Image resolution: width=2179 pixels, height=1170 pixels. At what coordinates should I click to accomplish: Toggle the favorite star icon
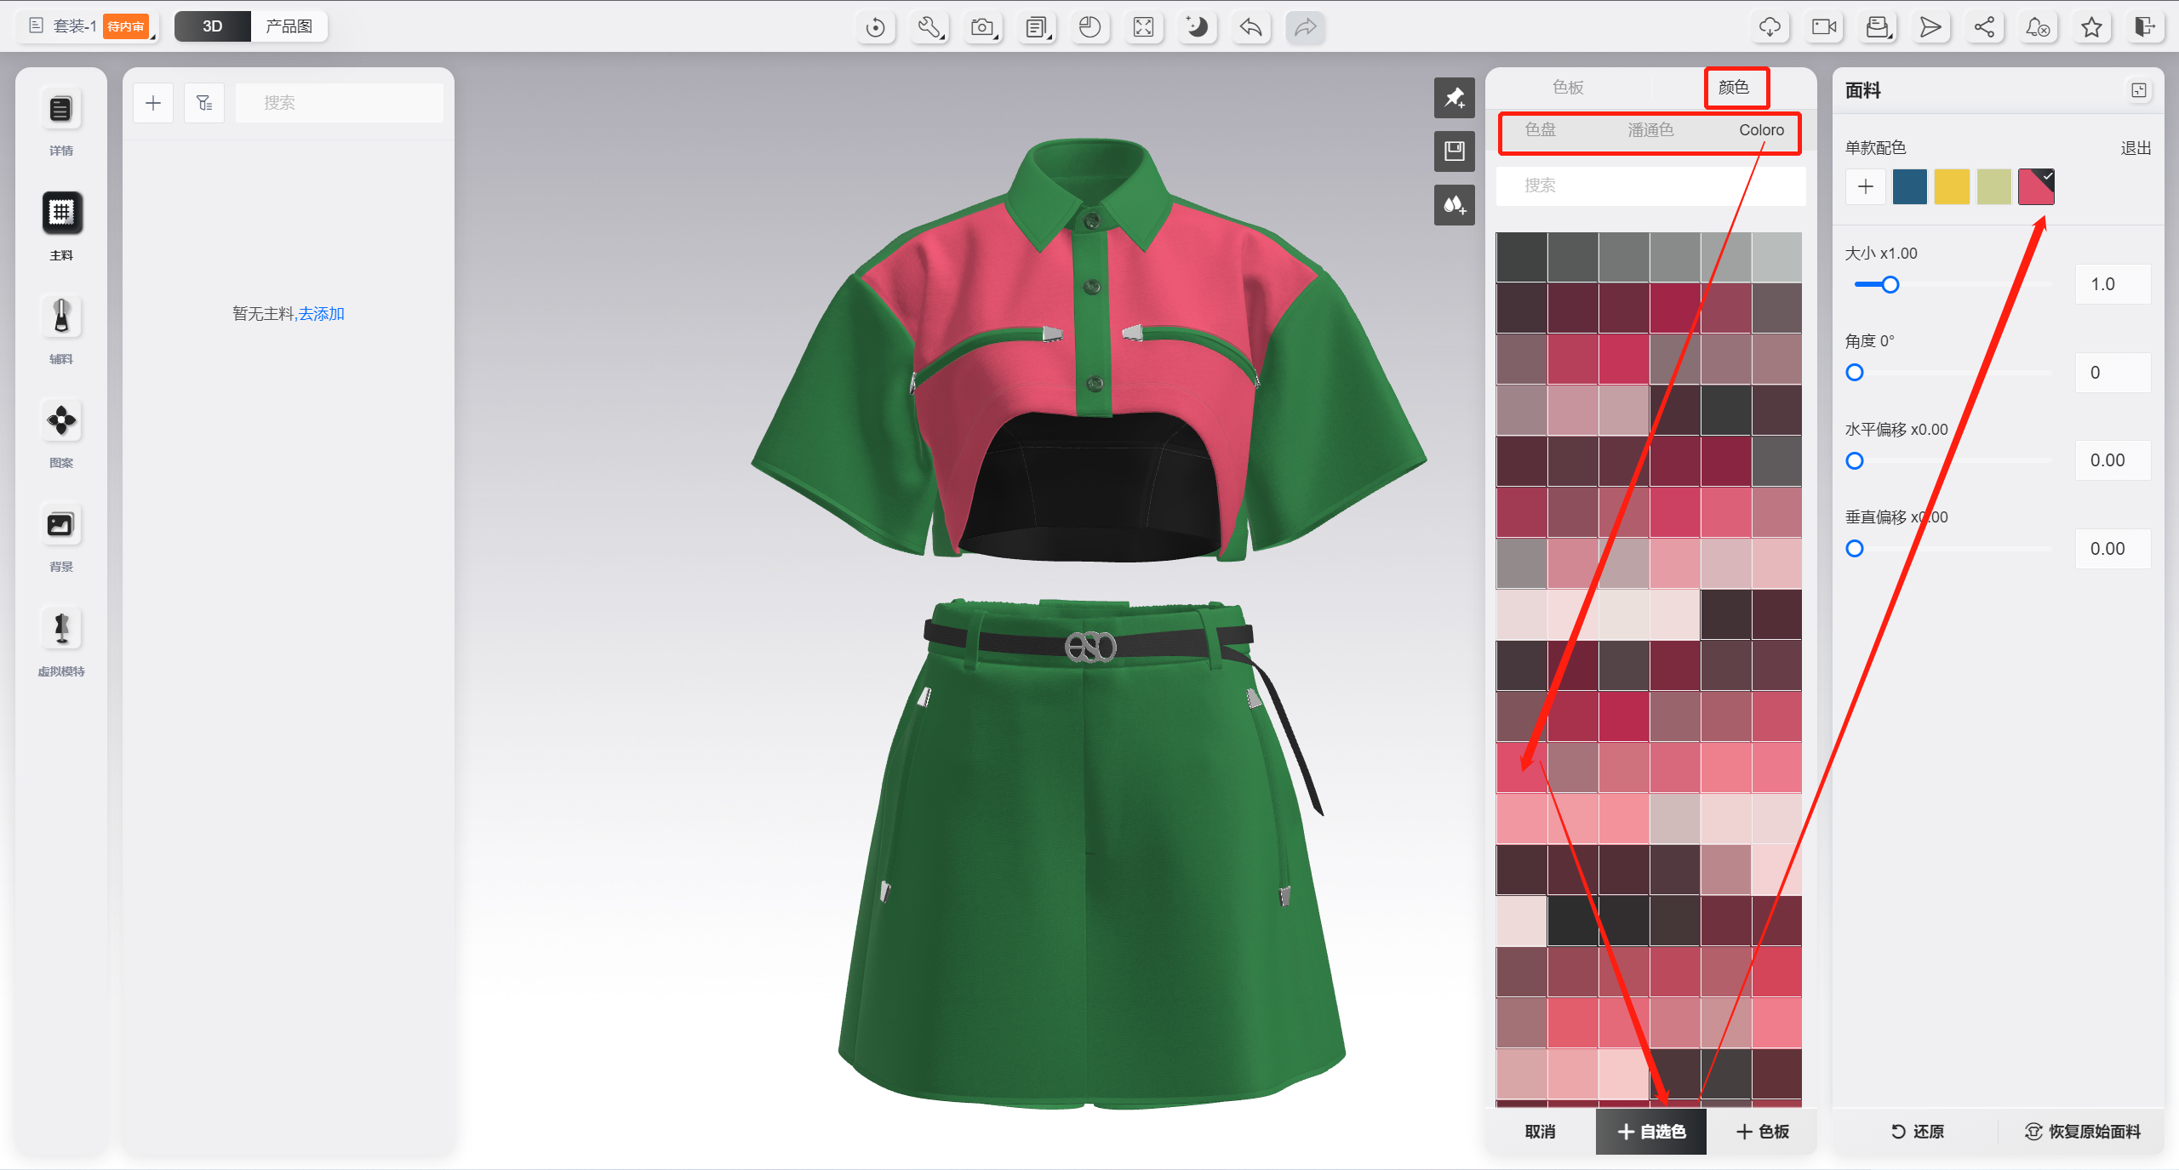[x=2091, y=27]
